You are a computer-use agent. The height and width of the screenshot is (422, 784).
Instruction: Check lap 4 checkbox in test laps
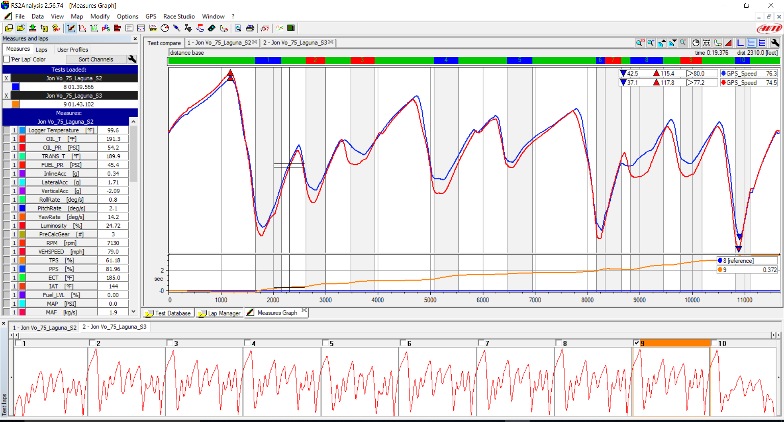pyautogui.click(x=247, y=343)
